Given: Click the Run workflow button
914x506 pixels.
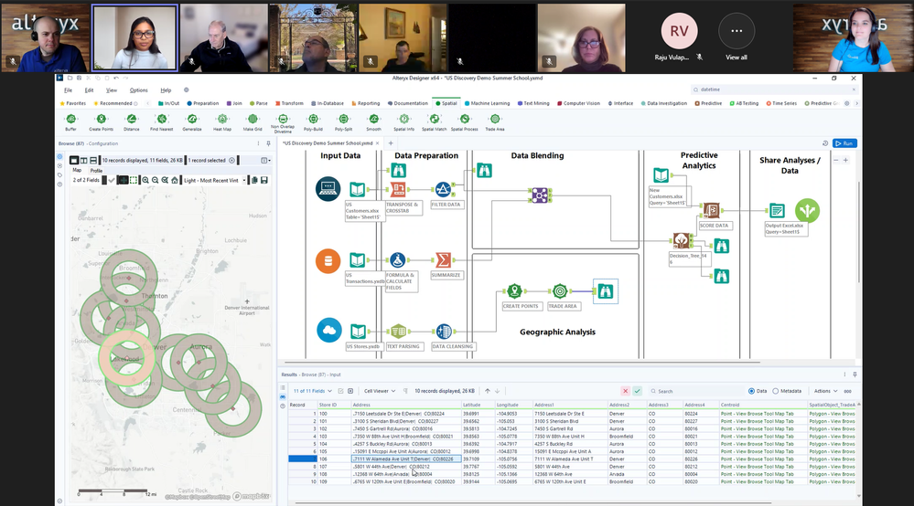Looking at the screenshot, I should [x=844, y=143].
